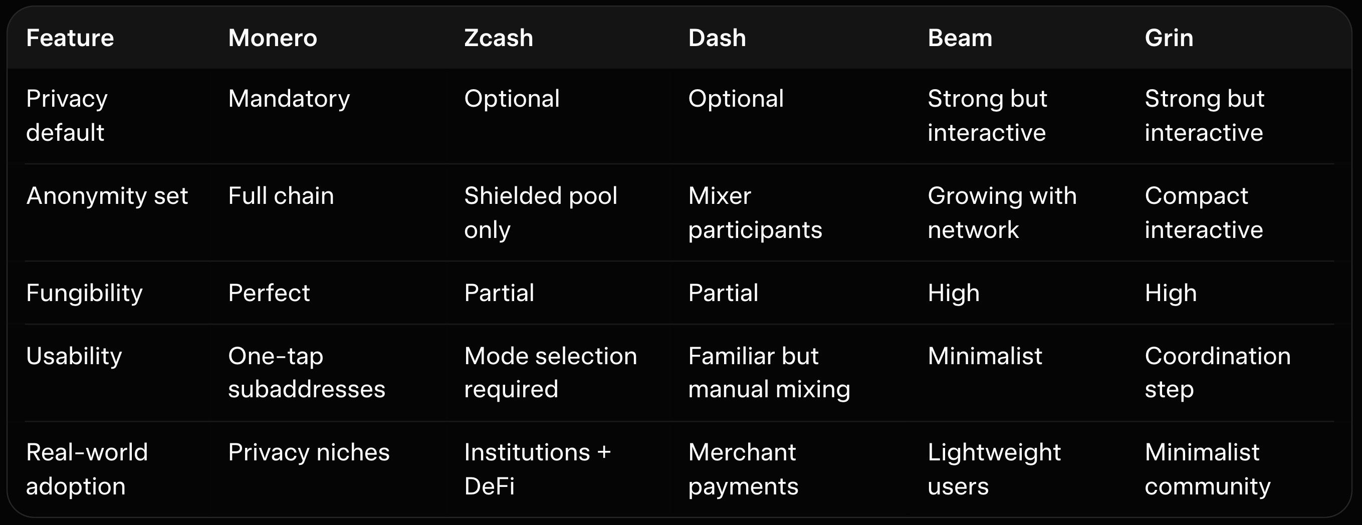Click the Merchant payments cell
1362x525 pixels.
pyautogui.click(x=743, y=469)
